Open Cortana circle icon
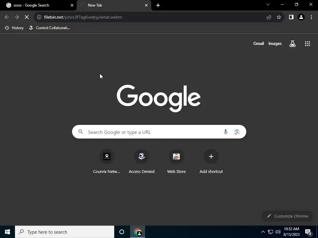This screenshot has height=238, width=318. point(122,232)
